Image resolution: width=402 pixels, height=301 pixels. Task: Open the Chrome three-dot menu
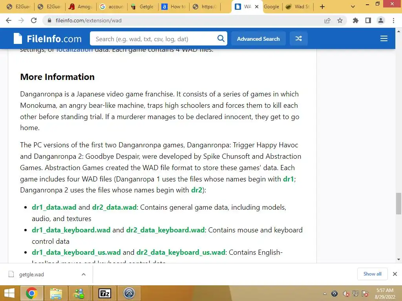click(x=393, y=20)
